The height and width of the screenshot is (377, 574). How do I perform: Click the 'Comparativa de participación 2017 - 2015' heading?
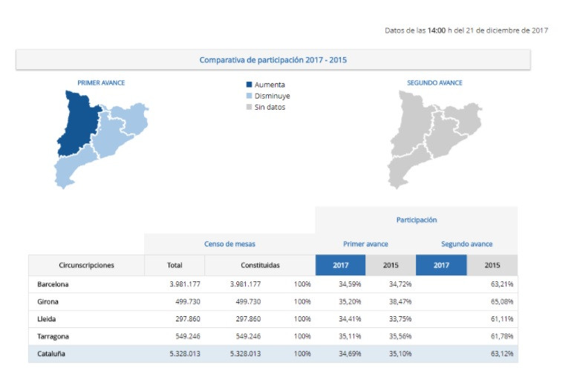[273, 59]
